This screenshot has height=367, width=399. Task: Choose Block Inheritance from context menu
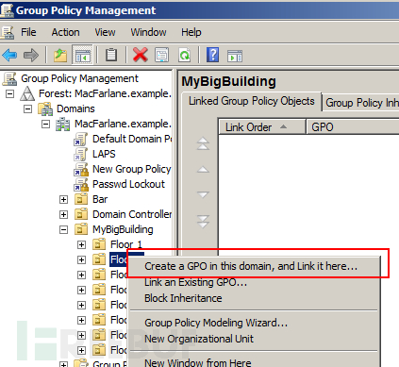183,298
